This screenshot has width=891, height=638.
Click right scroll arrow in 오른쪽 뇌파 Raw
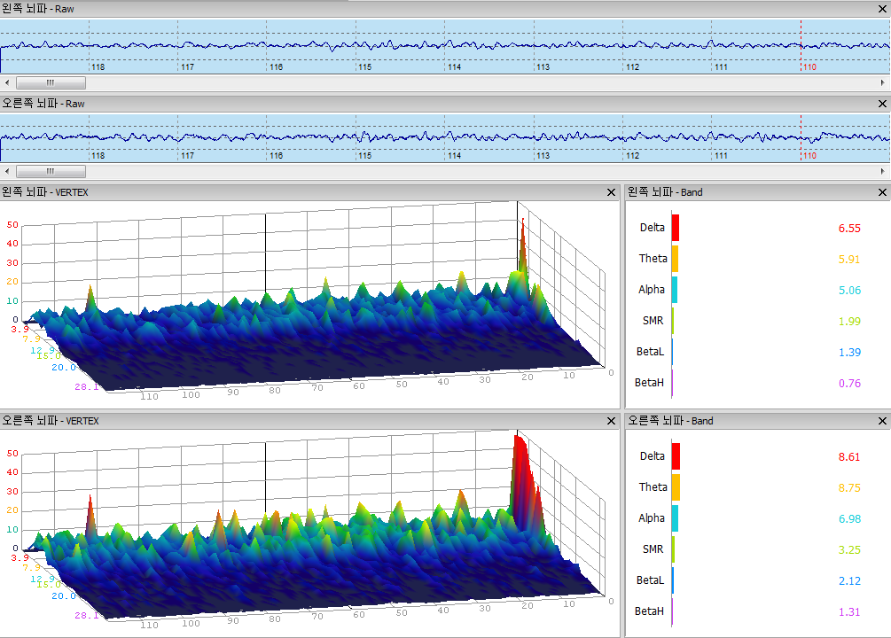point(882,172)
